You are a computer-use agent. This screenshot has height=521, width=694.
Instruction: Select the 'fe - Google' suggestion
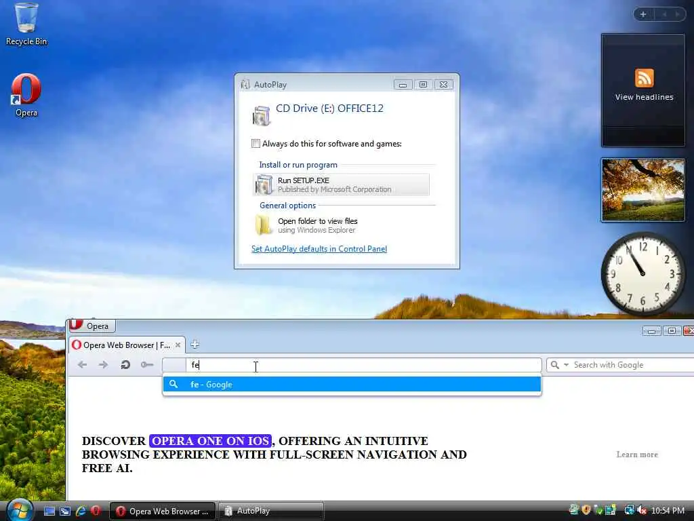352,385
